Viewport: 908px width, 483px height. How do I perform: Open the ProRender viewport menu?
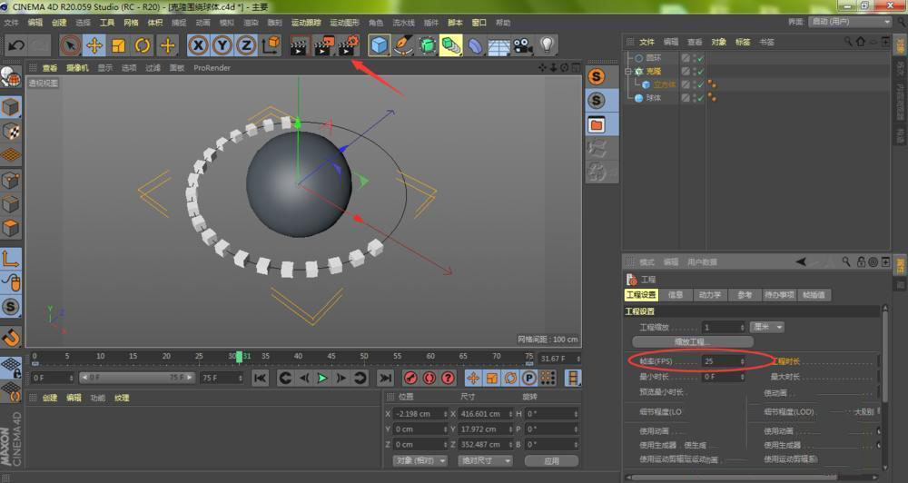(x=212, y=68)
